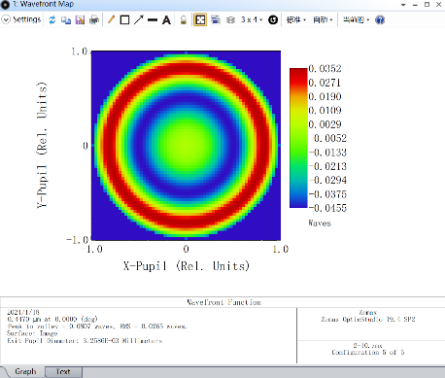This screenshot has width=445, height=378.
Task: Open the 3 x 4 layout dropdown
Action: tap(252, 19)
